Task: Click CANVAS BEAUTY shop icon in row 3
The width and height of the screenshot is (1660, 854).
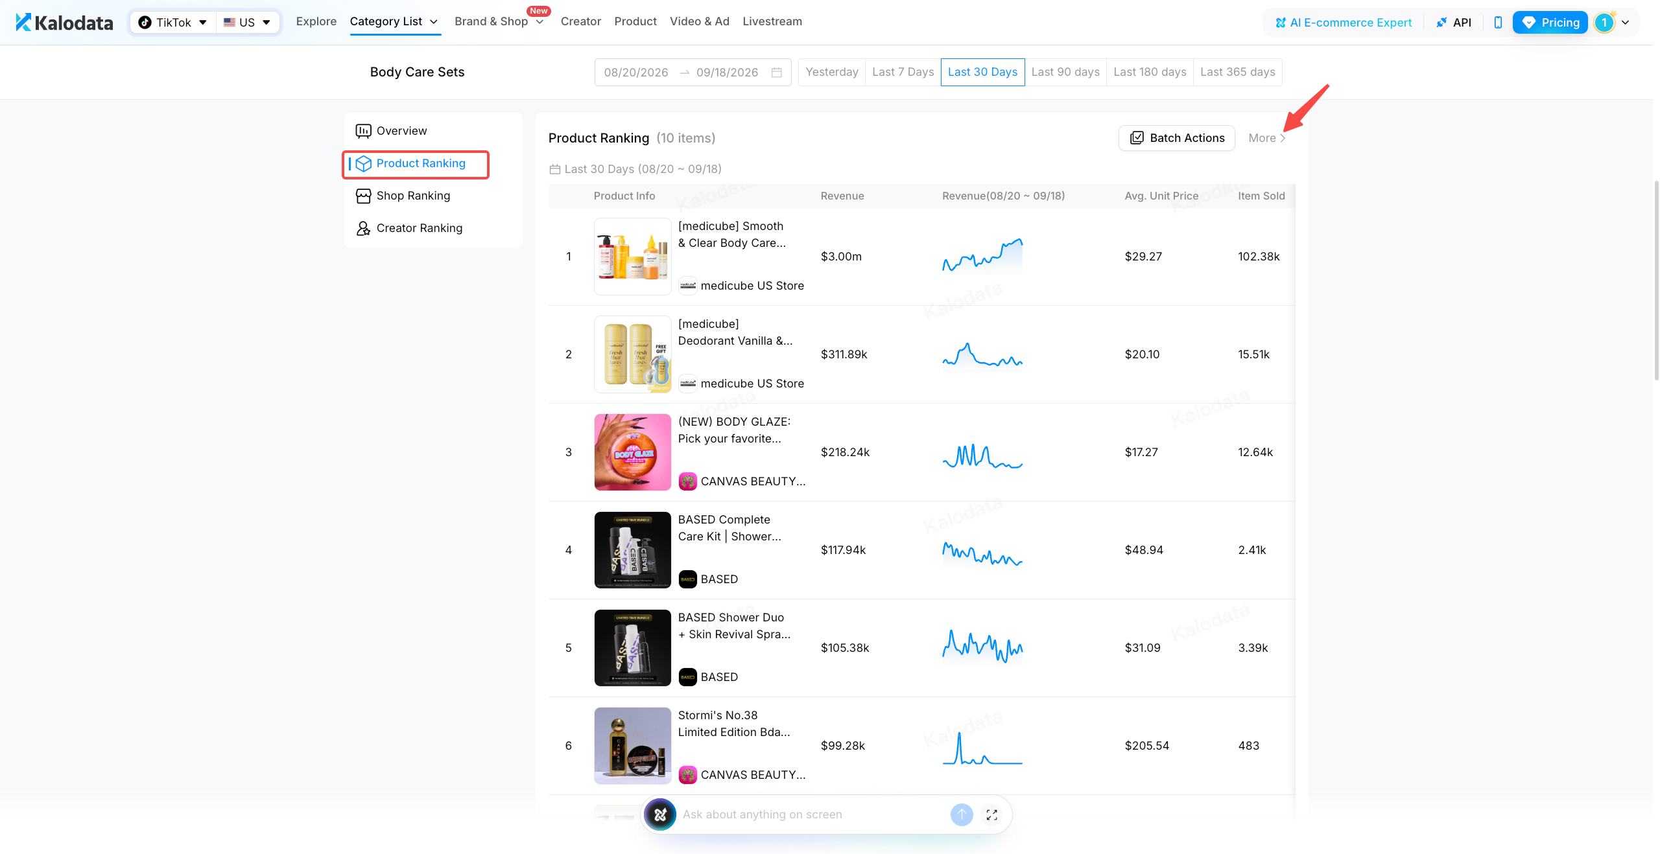Action: pyautogui.click(x=687, y=481)
